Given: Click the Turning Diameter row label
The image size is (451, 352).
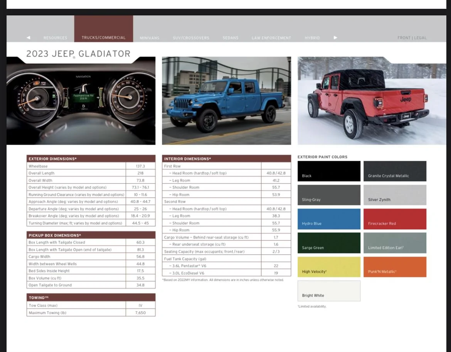Looking at the screenshot, I should click(75, 223).
